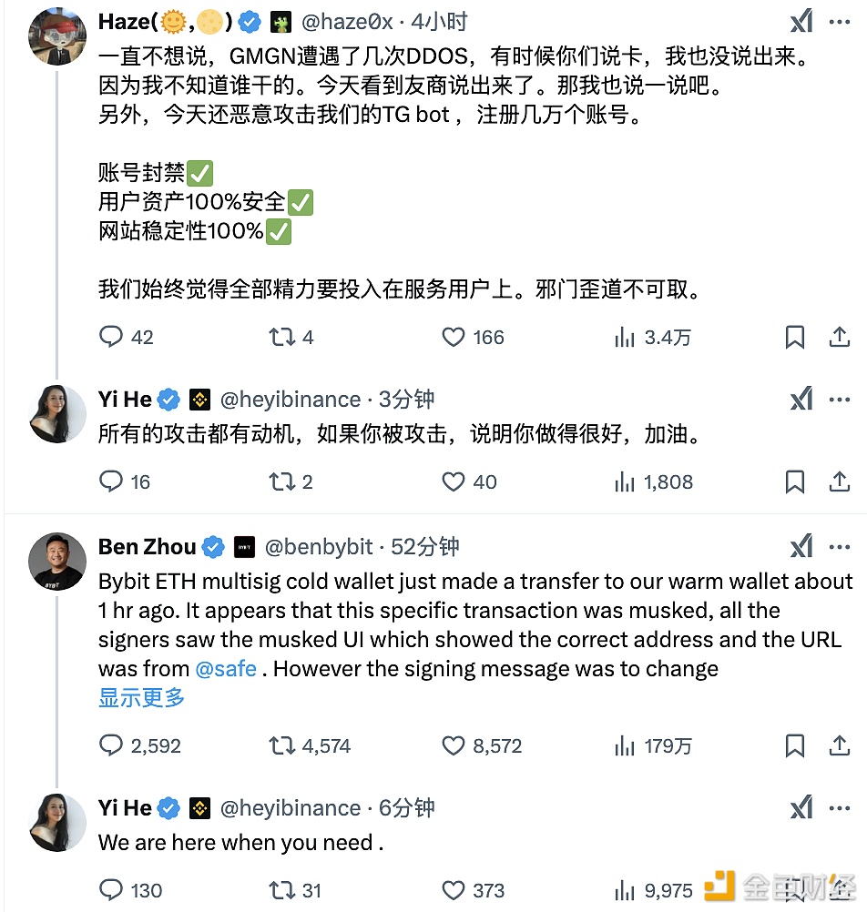Click Ben Zhou's profile avatar
This screenshot has width=867, height=912.
(56, 562)
